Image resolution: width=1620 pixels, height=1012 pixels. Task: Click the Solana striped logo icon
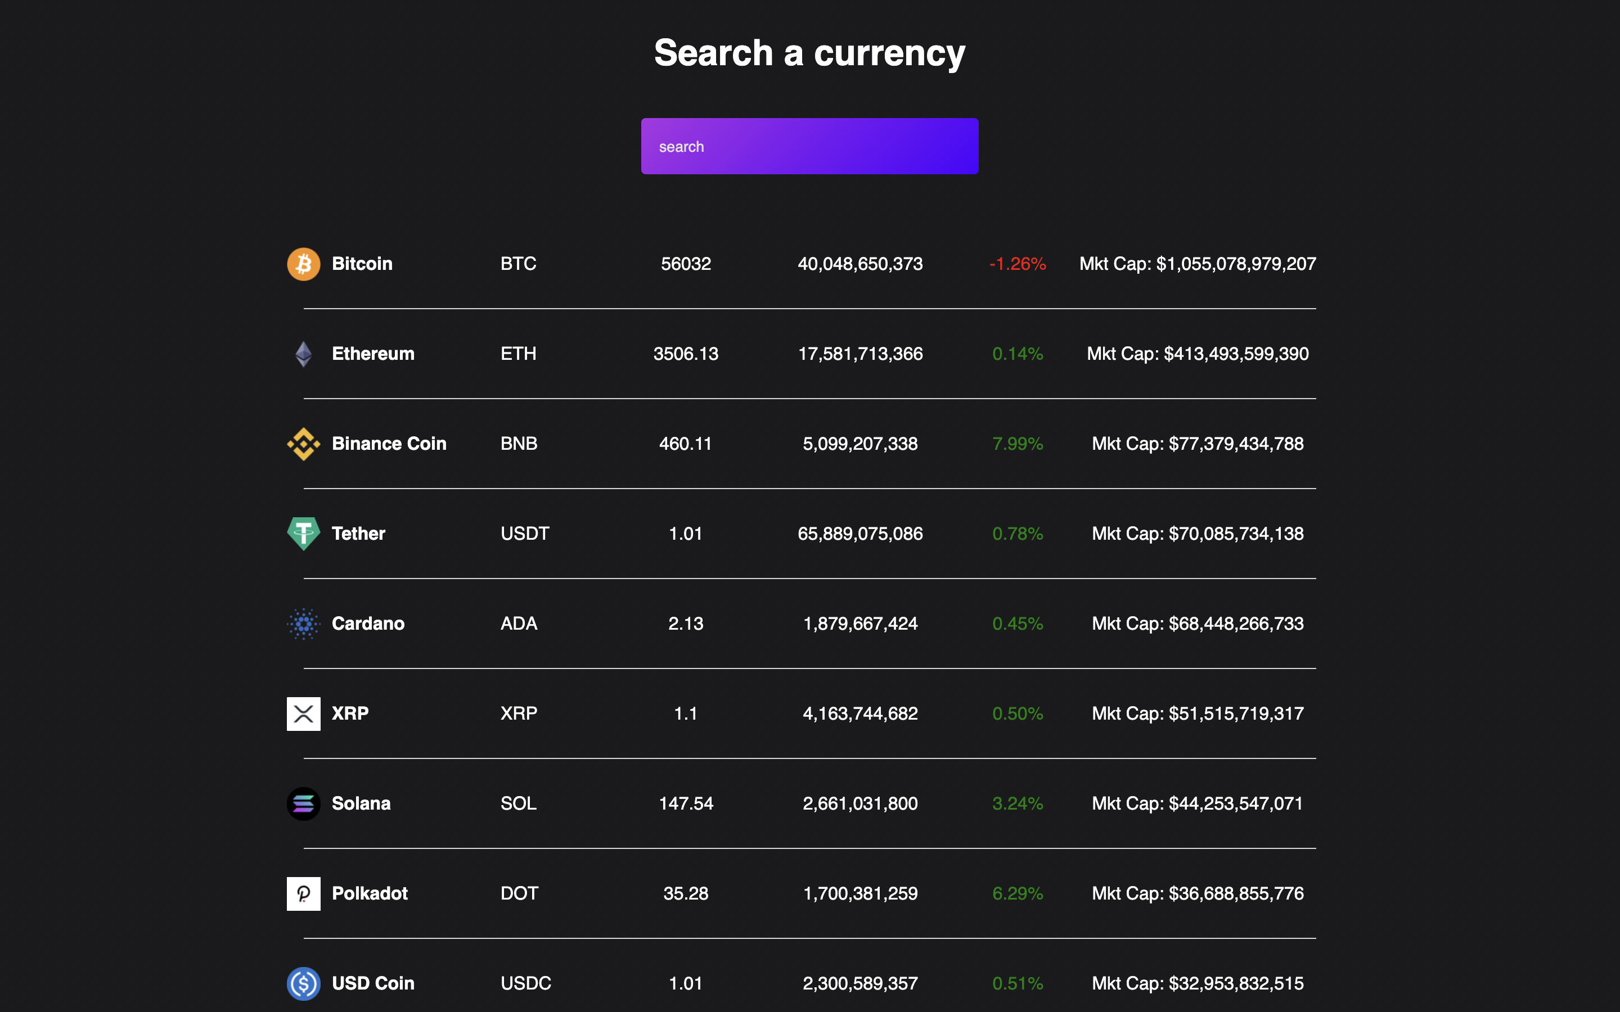303,803
